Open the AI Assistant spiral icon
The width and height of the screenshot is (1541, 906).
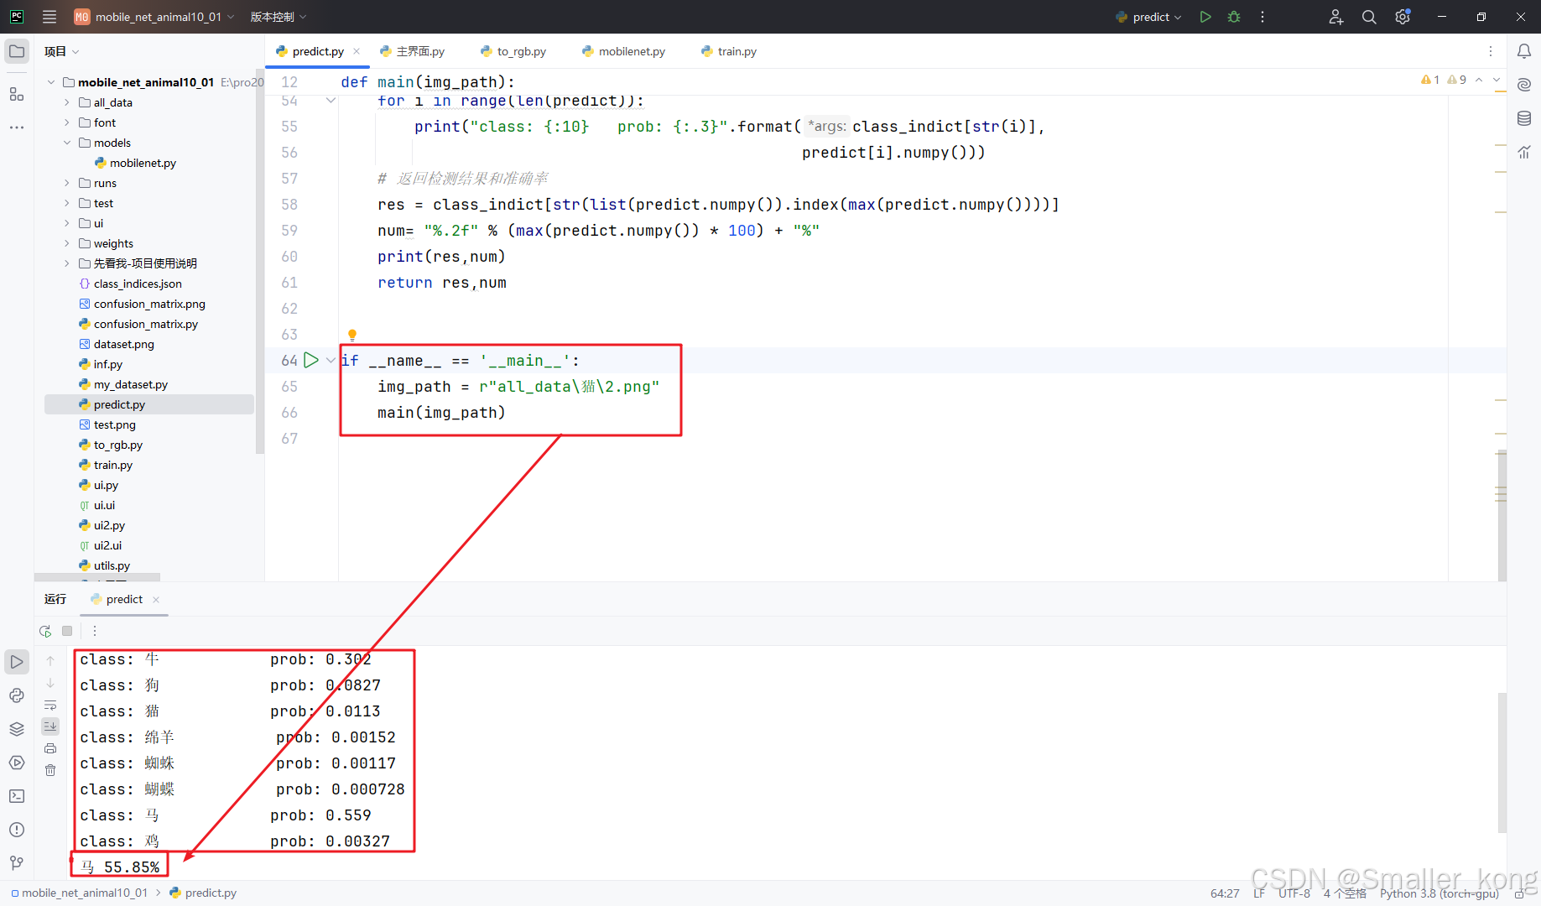coord(1524,85)
